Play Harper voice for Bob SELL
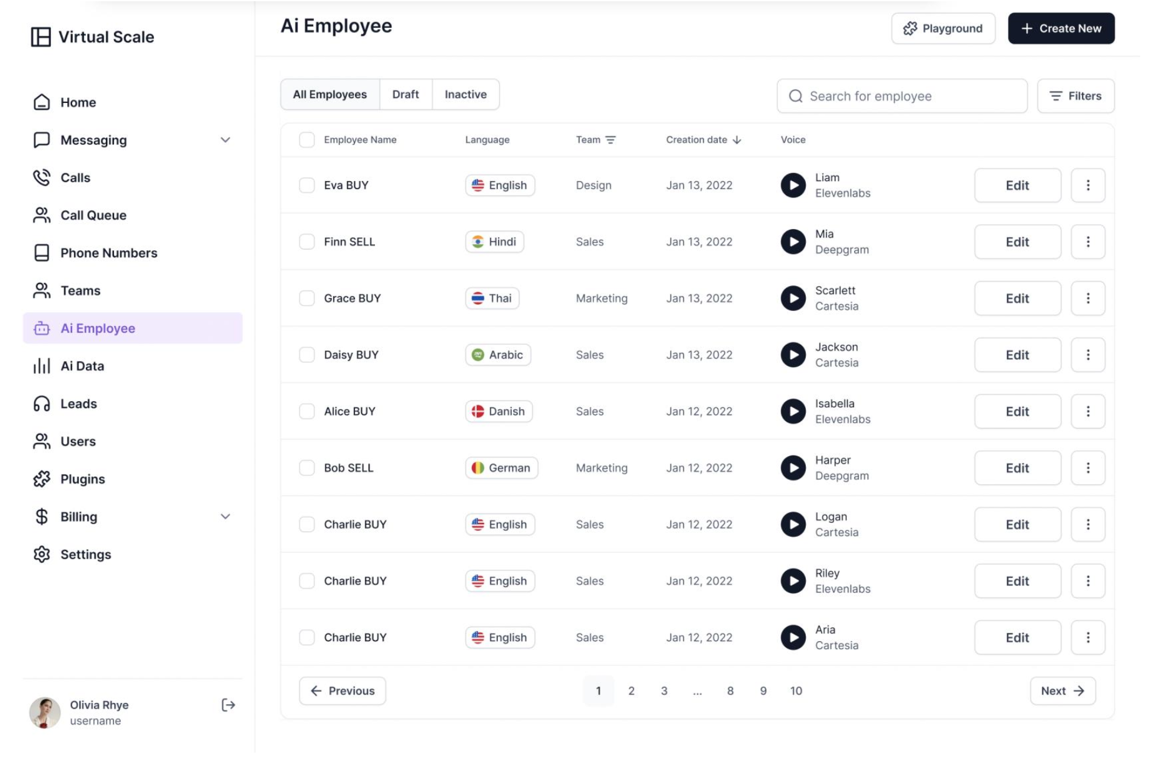Viewport: 1168px width, 772px height. coord(792,468)
